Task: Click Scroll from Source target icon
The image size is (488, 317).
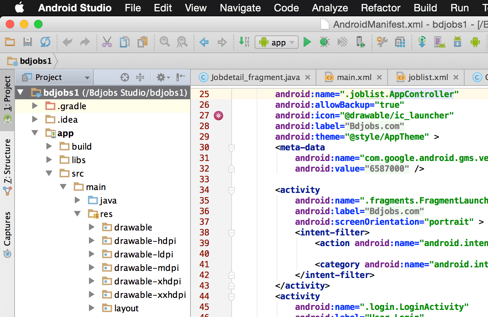Action: [125, 77]
